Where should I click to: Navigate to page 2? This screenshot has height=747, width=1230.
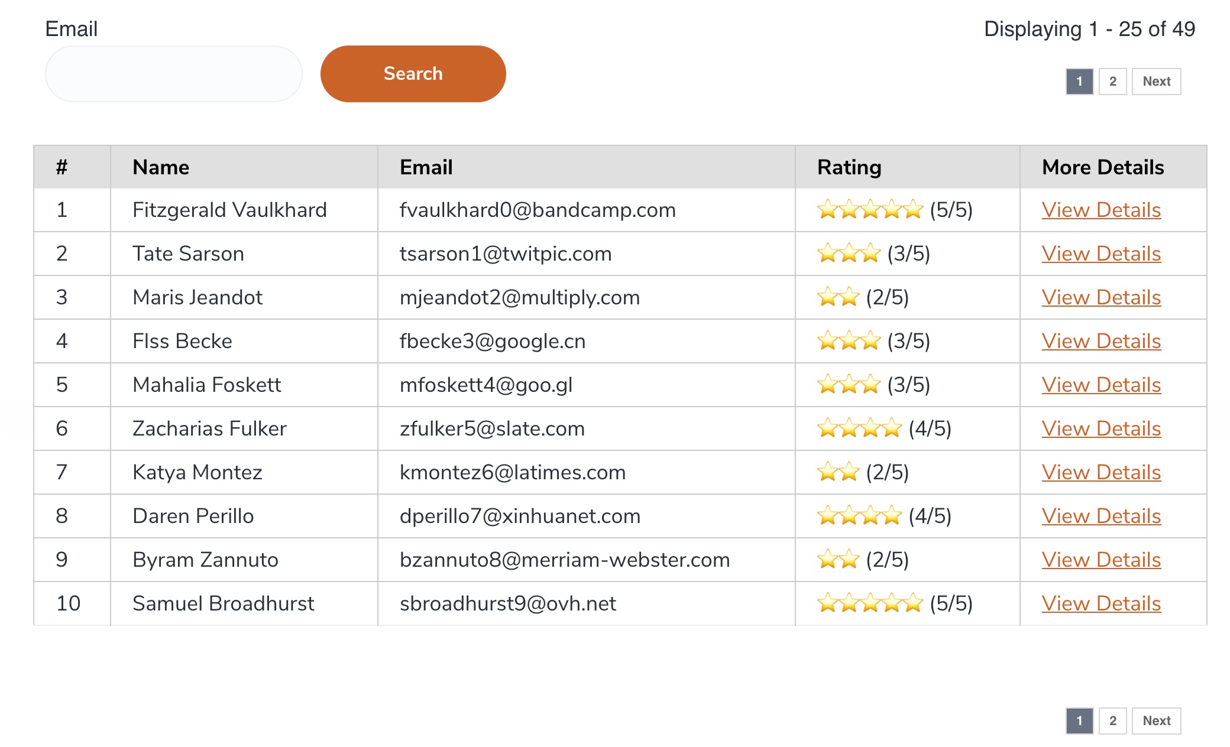point(1111,82)
